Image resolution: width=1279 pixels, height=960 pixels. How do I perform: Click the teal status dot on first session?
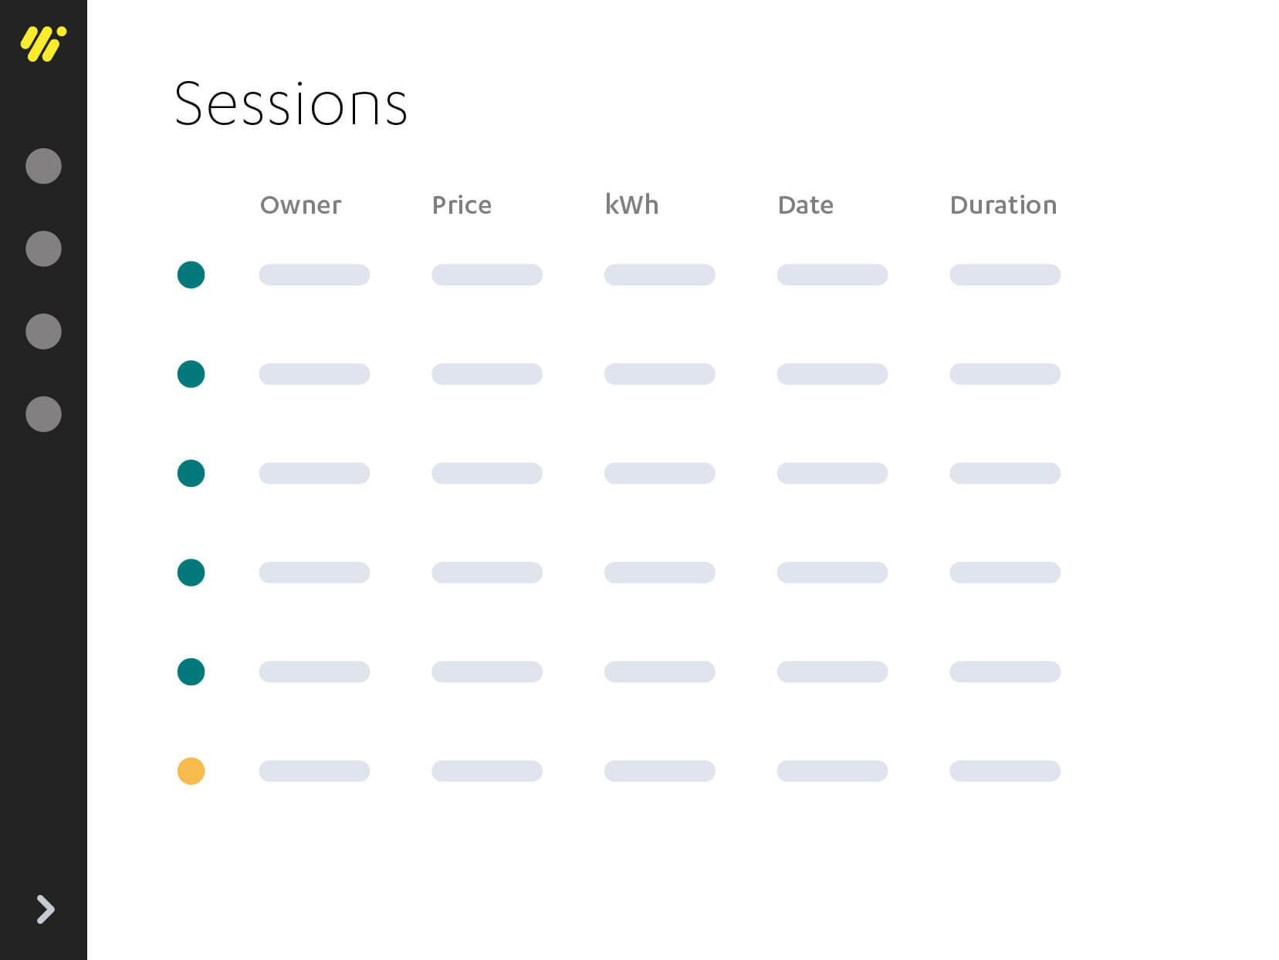pyautogui.click(x=191, y=275)
